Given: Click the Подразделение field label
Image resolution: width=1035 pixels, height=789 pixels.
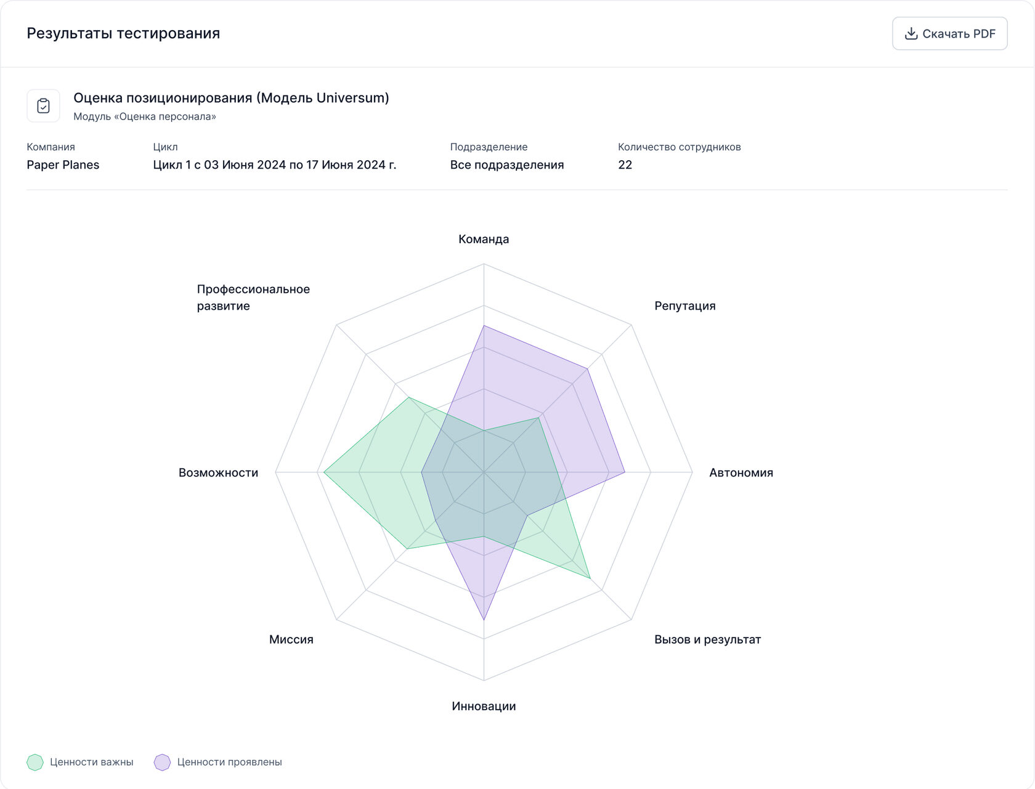Looking at the screenshot, I should point(489,147).
